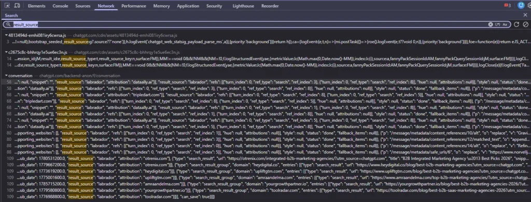
Task: Open the line 14 match starting 'ession_id:jM'
Action: point(265,59)
